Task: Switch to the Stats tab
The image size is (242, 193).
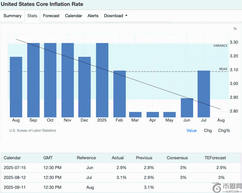Action: (x=32, y=16)
